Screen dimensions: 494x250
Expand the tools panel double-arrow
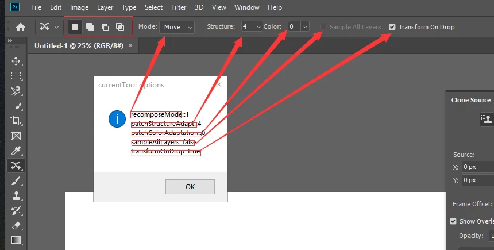pos(10,40)
